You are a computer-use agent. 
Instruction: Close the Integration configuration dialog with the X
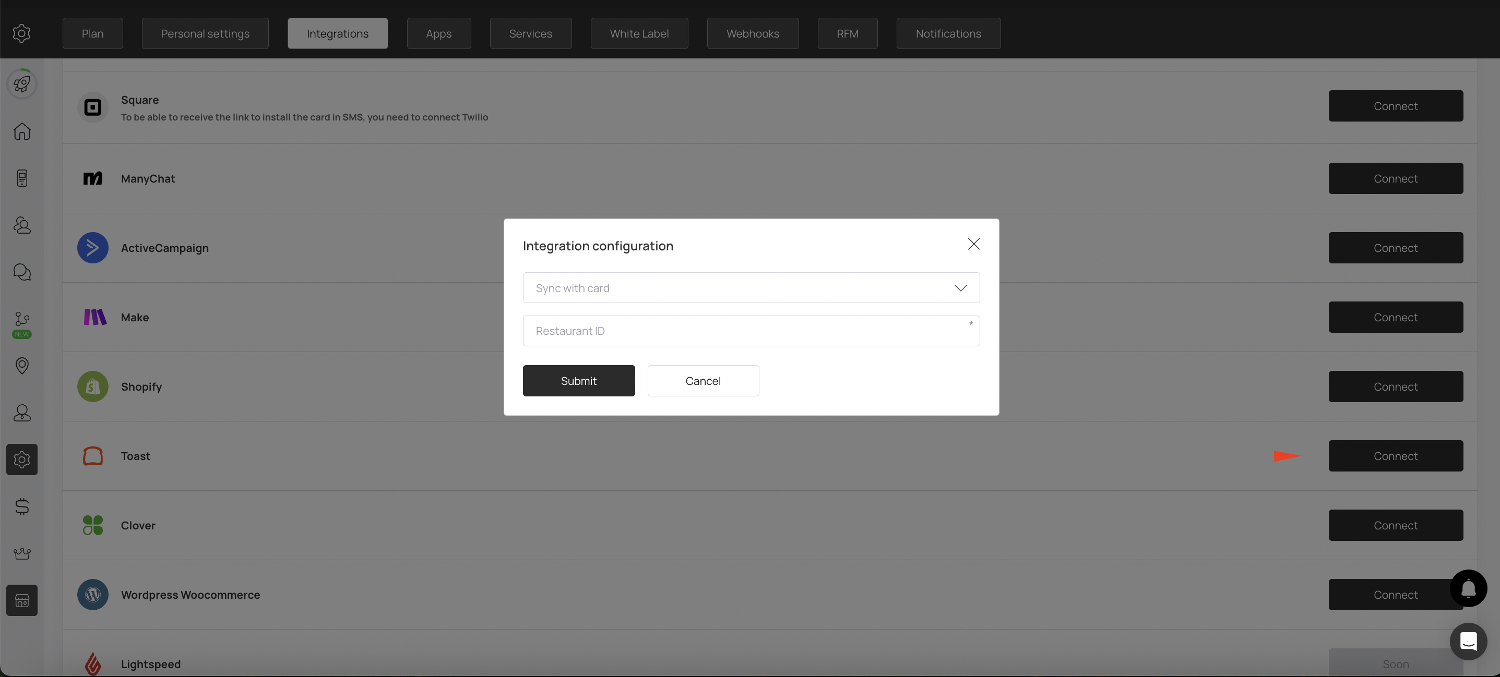[973, 244]
